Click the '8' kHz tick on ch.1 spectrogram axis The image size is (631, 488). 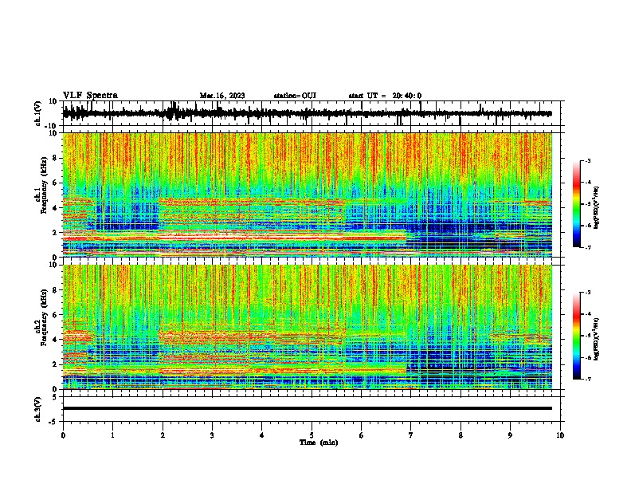55,158
